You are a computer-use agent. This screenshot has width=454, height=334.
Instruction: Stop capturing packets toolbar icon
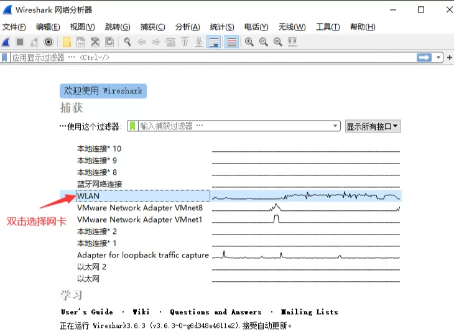[20, 42]
